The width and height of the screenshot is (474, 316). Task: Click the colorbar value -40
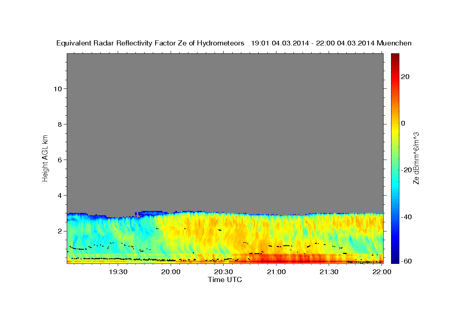click(406, 217)
